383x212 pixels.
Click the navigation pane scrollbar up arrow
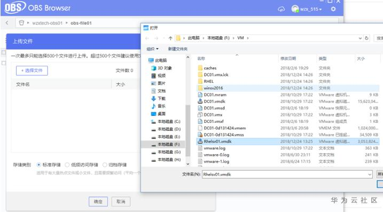pos(187,57)
